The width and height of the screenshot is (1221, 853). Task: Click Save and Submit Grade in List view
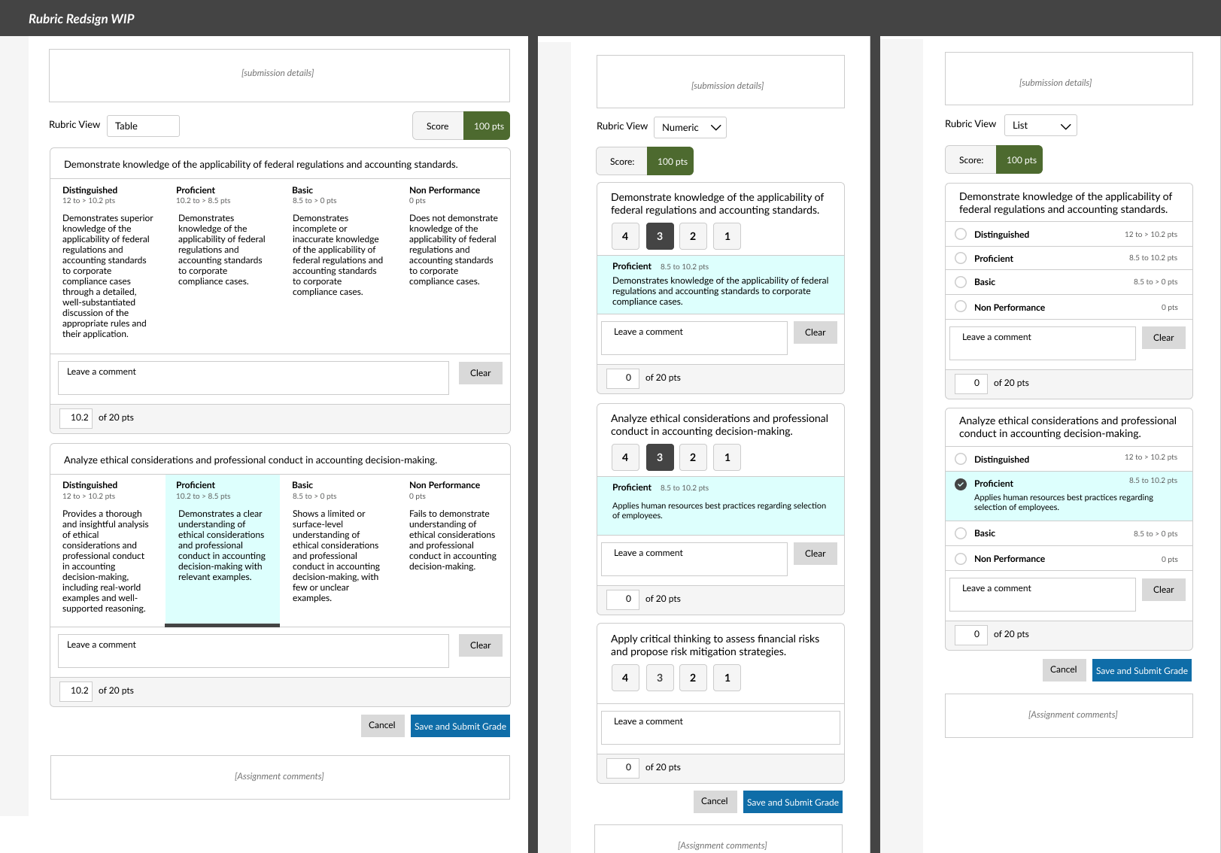(1141, 669)
